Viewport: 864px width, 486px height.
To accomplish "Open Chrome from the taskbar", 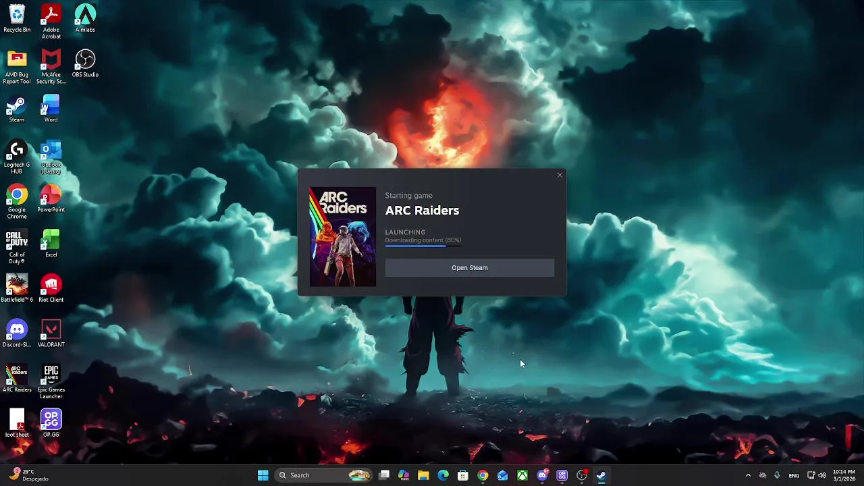I will click(483, 475).
